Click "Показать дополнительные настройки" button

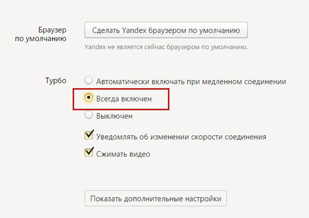click(x=156, y=198)
